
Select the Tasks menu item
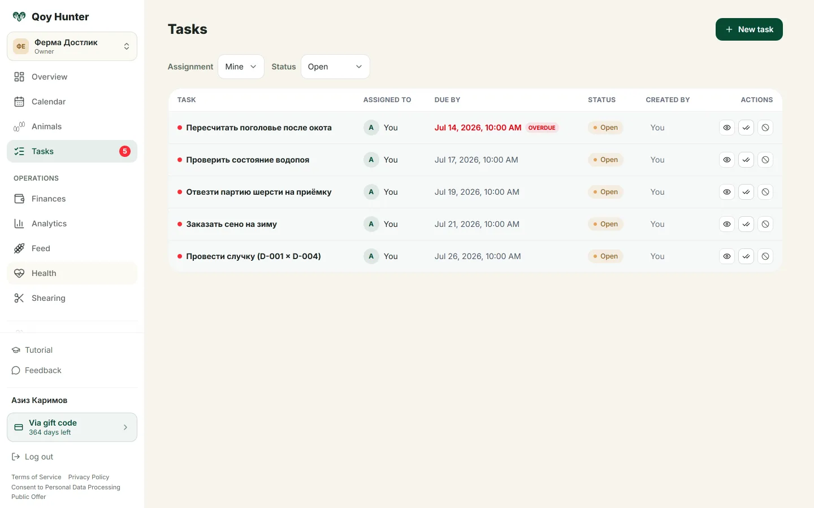pyautogui.click(x=72, y=151)
